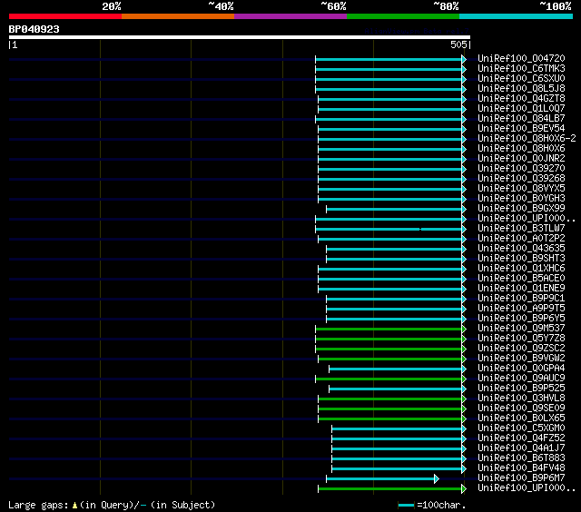This screenshot has width=581, height=512.
Task: Select the UniRef100_Q43635 label
Action: (521, 249)
